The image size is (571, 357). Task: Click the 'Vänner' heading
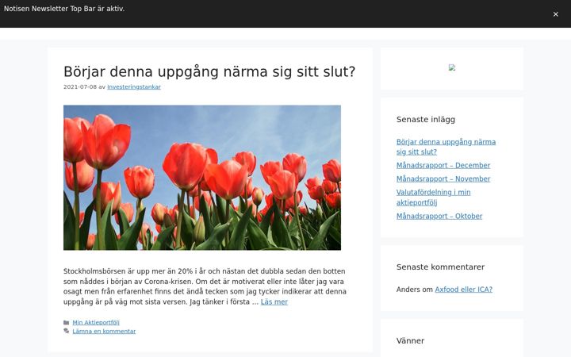[x=411, y=341]
